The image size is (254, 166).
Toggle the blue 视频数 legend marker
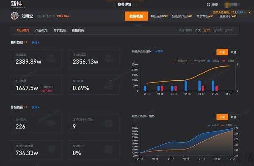209,61
